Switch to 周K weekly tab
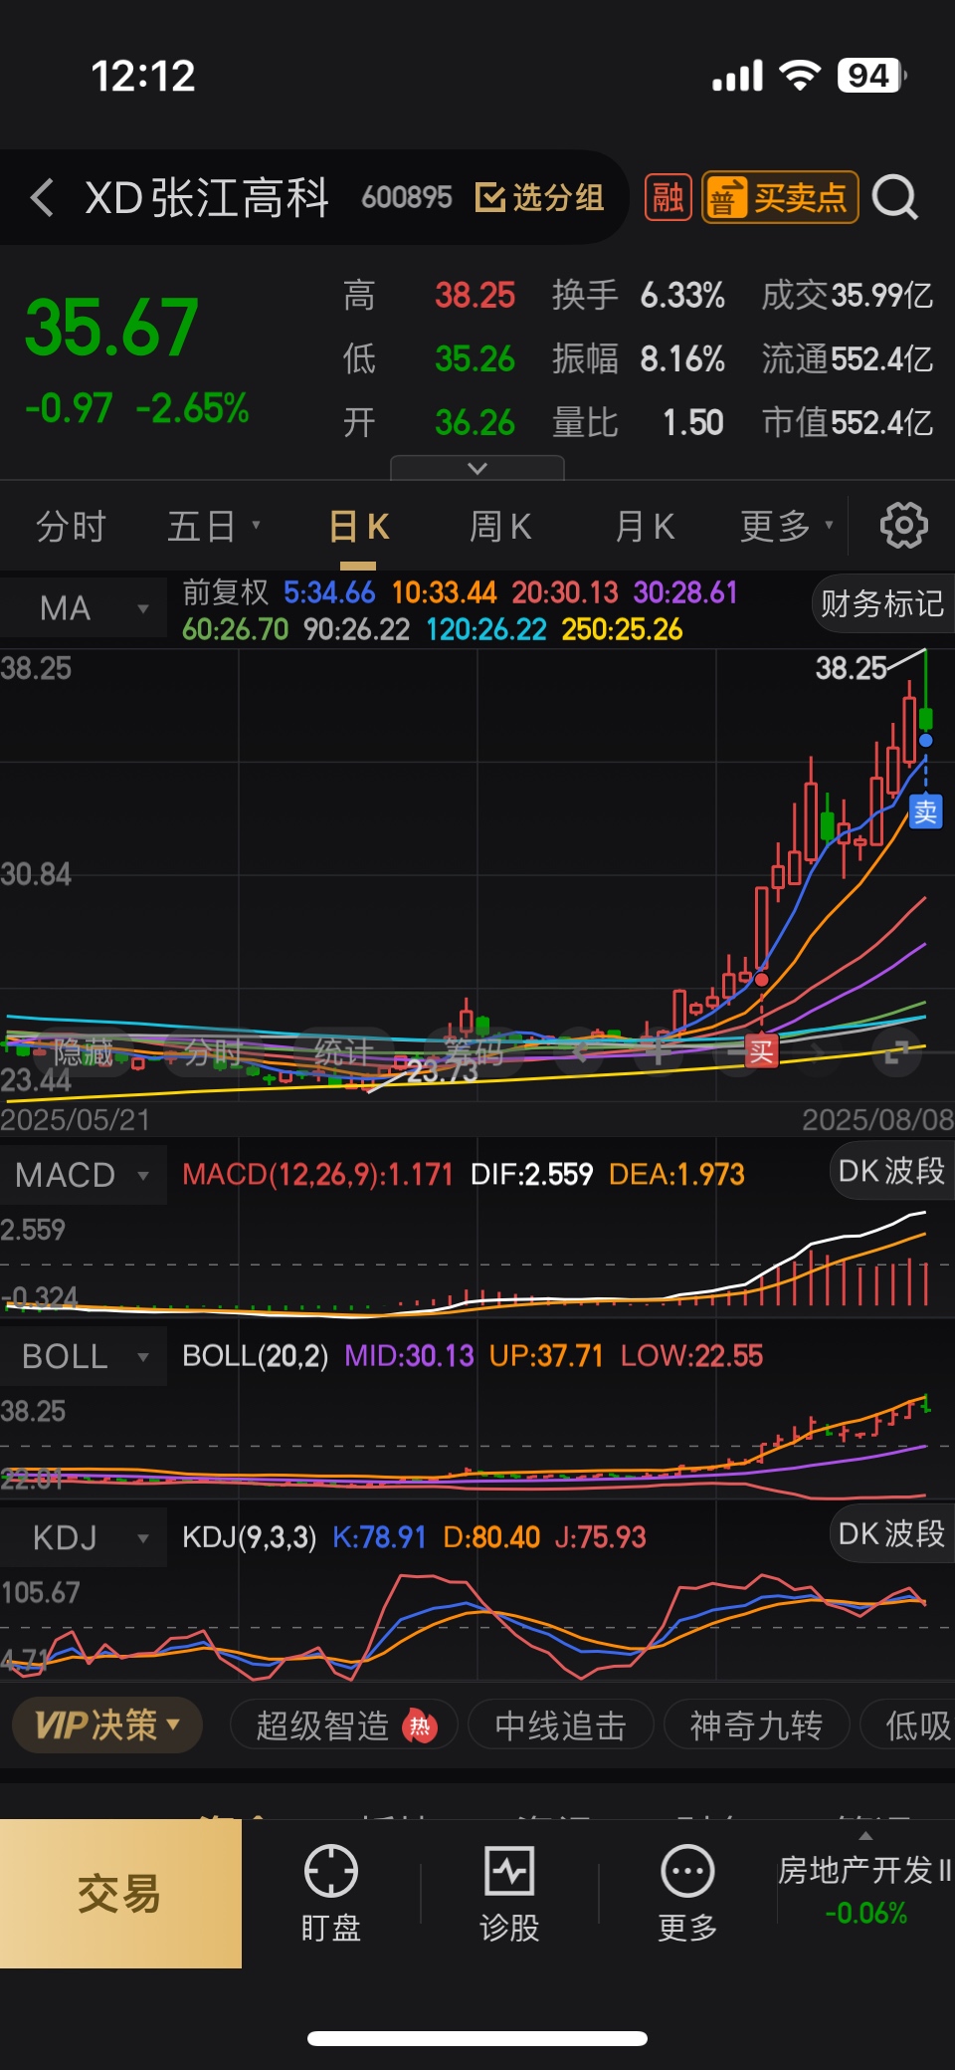Viewport: 955px width, 2070px height. (x=500, y=526)
